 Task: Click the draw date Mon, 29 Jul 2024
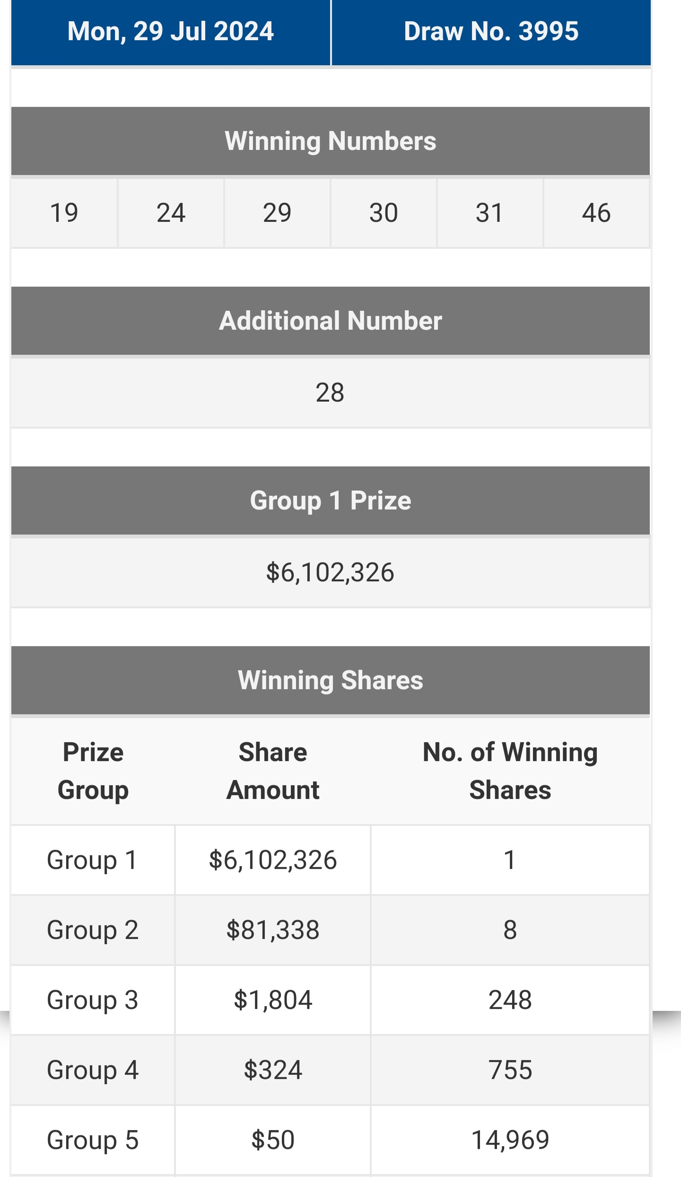click(x=170, y=32)
